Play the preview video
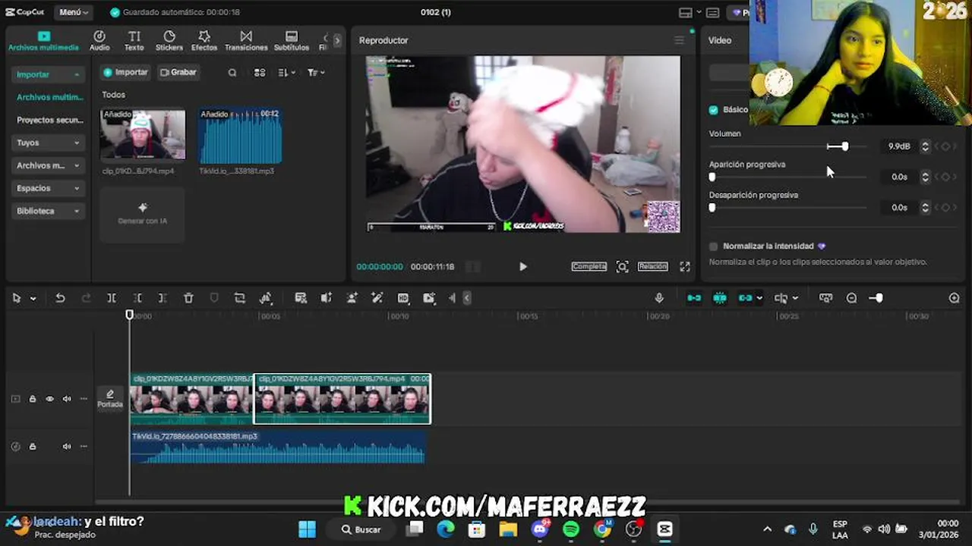This screenshot has width=972, height=546. pos(522,267)
